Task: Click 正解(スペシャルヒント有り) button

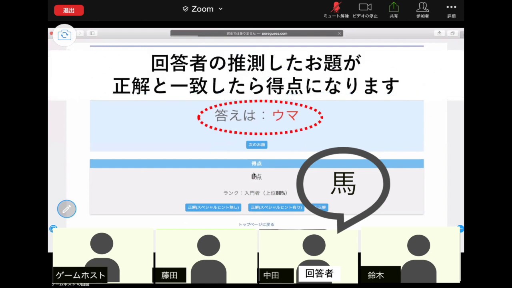Action: tap(276, 207)
